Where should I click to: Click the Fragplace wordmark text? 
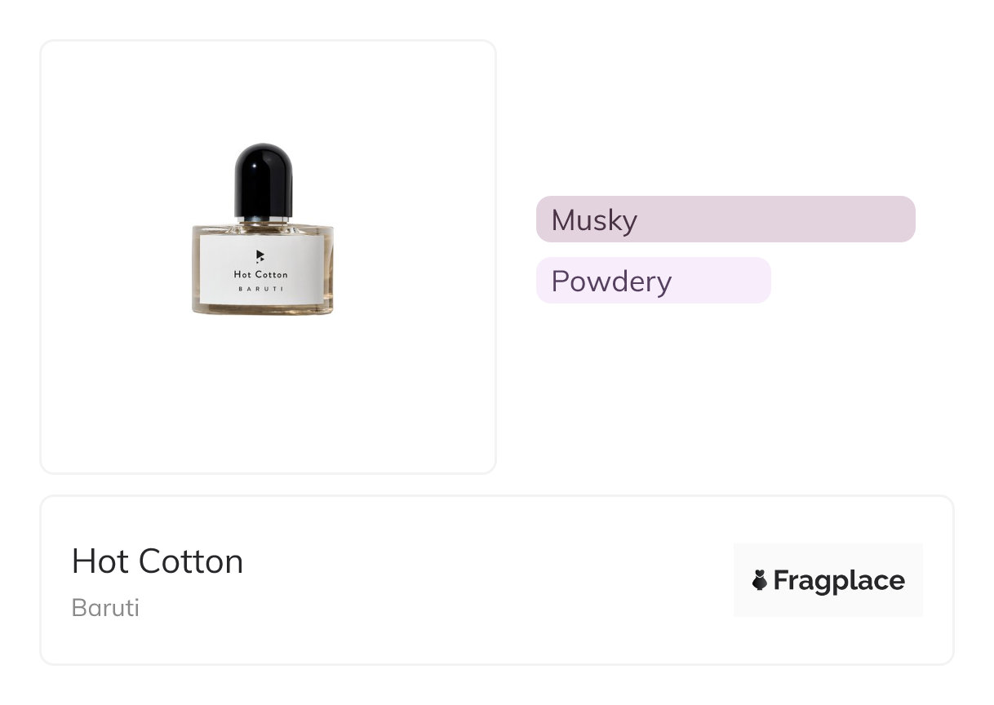click(839, 580)
